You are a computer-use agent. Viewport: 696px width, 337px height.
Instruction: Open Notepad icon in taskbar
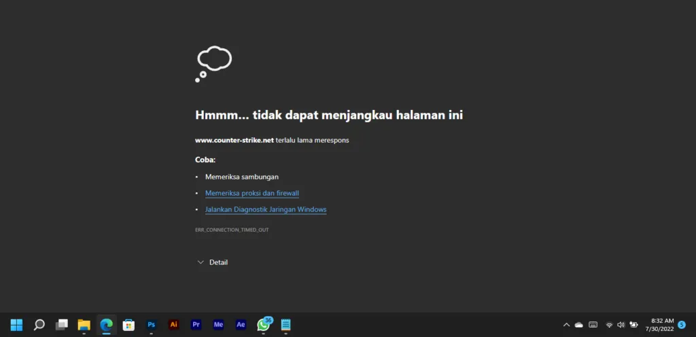(x=285, y=325)
